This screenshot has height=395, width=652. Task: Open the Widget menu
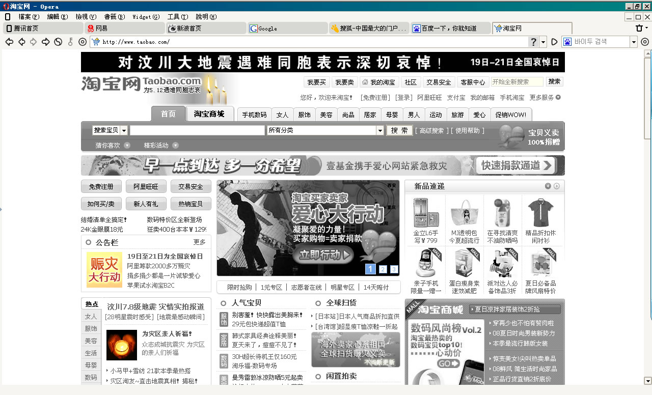point(146,17)
